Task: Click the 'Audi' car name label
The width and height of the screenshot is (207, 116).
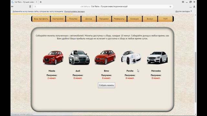Action: point(78,71)
